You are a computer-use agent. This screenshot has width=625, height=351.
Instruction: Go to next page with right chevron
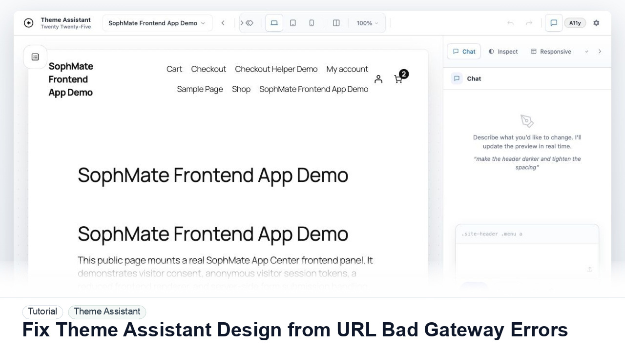241,23
